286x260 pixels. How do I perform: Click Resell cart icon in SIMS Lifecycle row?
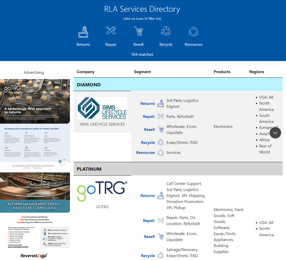160,129
